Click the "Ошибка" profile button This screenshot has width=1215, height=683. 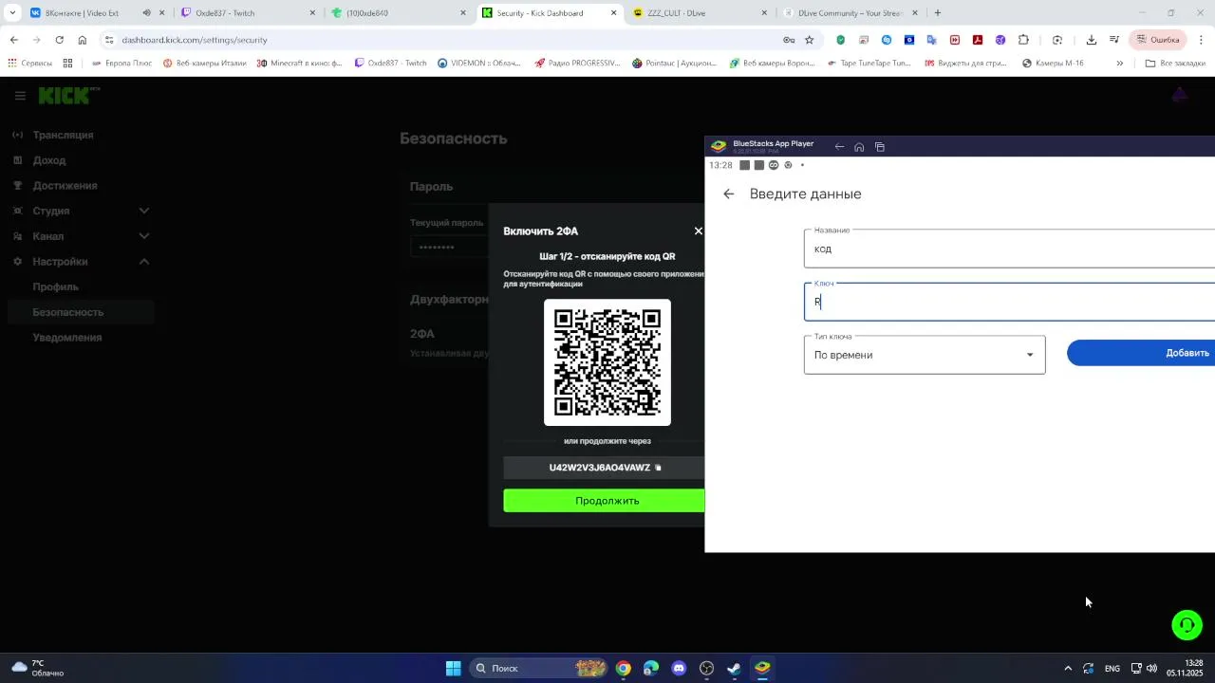click(x=1157, y=40)
